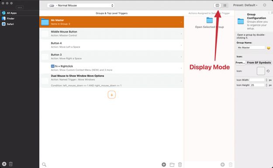273x168 pixels.
Task: Click the Open Selected Group folder icon
Action: [x=210, y=20]
